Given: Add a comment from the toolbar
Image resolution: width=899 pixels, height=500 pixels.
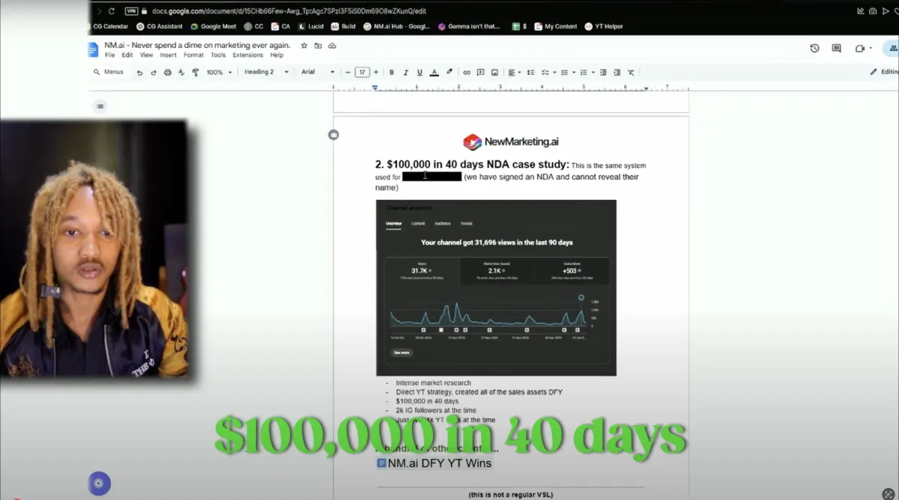Looking at the screenshot, I should [481, 73].
